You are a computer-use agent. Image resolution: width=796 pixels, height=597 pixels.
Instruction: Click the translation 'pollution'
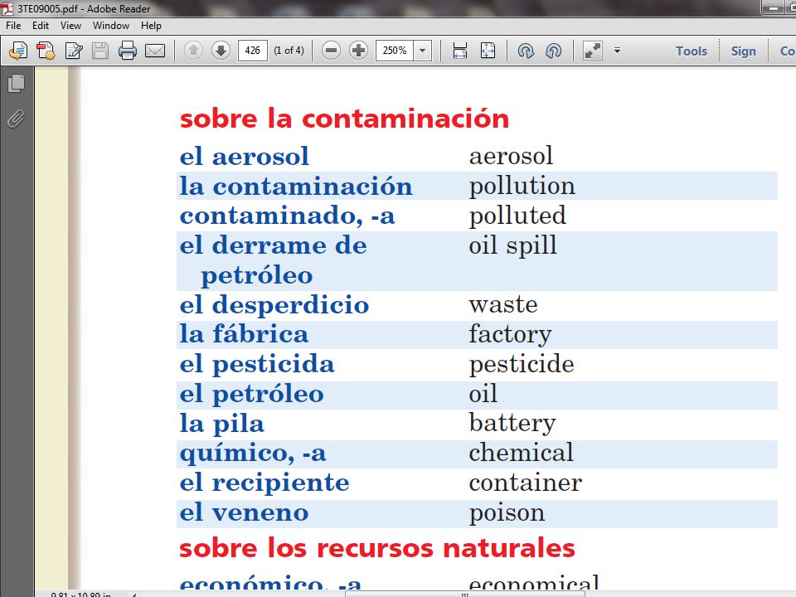point(522,186)
